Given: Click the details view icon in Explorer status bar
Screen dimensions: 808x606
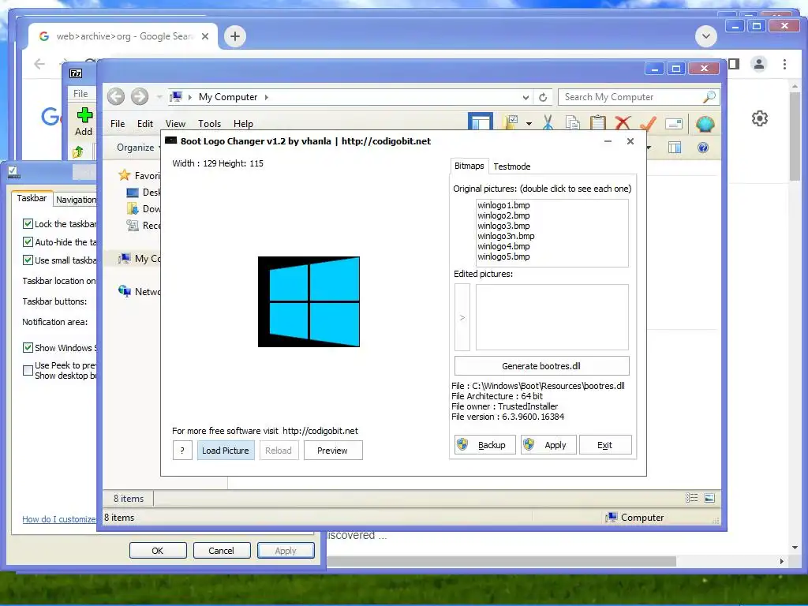Looking at the screenshot, I should (691, 498).
